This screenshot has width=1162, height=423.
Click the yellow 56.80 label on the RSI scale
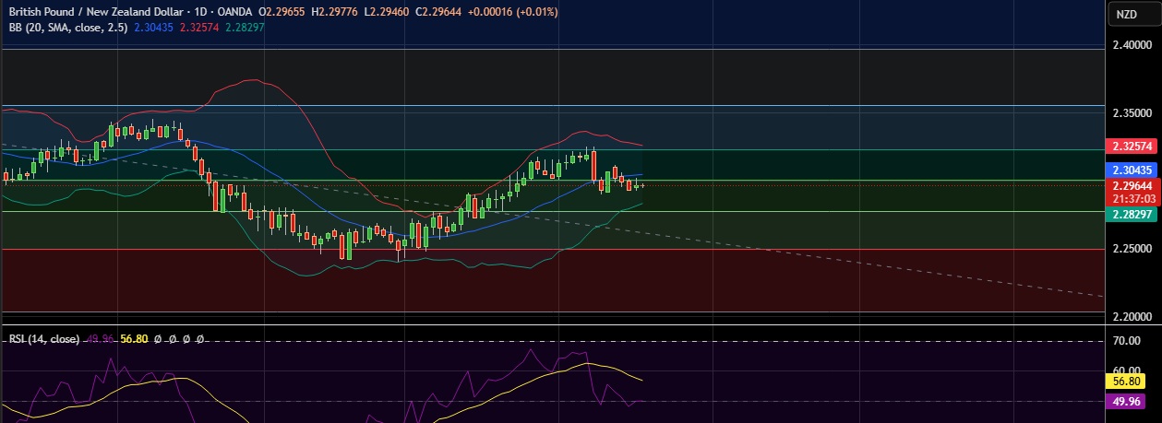pos(1126,382)
